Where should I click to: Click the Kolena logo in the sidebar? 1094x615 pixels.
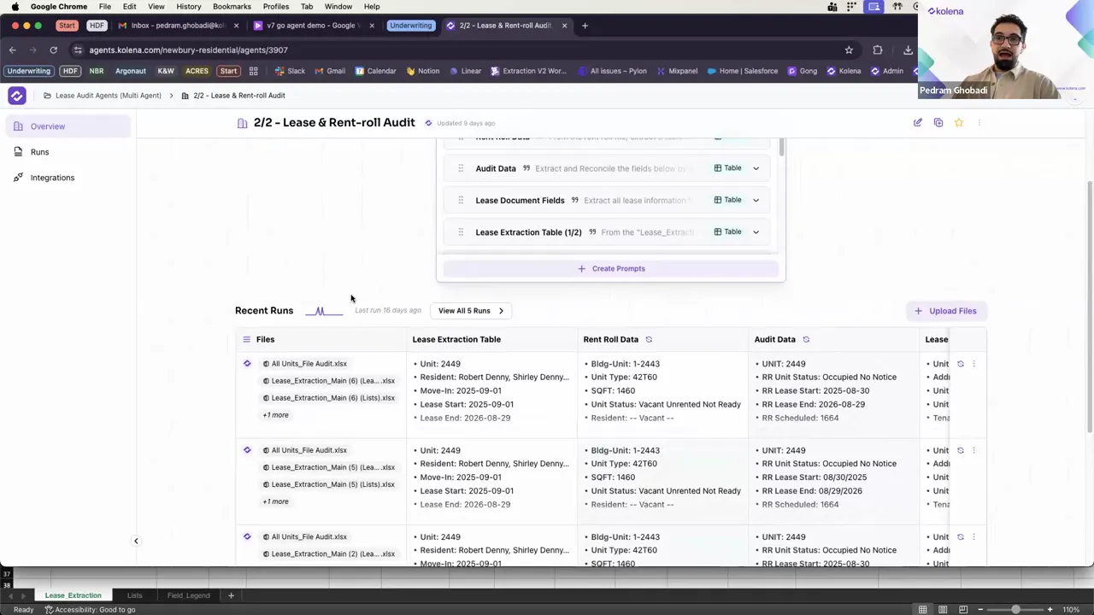point(17,96)
